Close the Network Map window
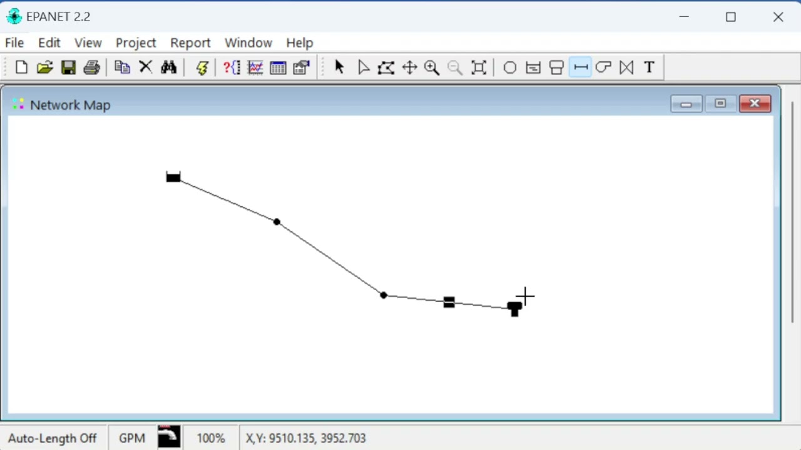This screenshot has height=450, width=801. [x=755, y=104]
